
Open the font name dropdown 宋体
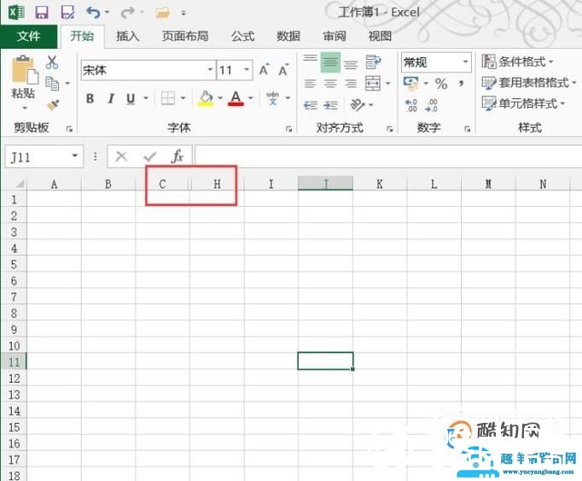[x=210, y=70]
